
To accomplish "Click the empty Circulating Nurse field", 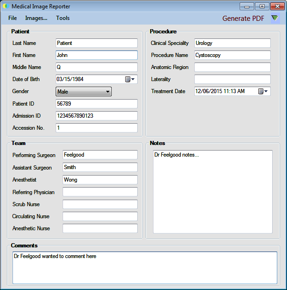I will point(100,216).
